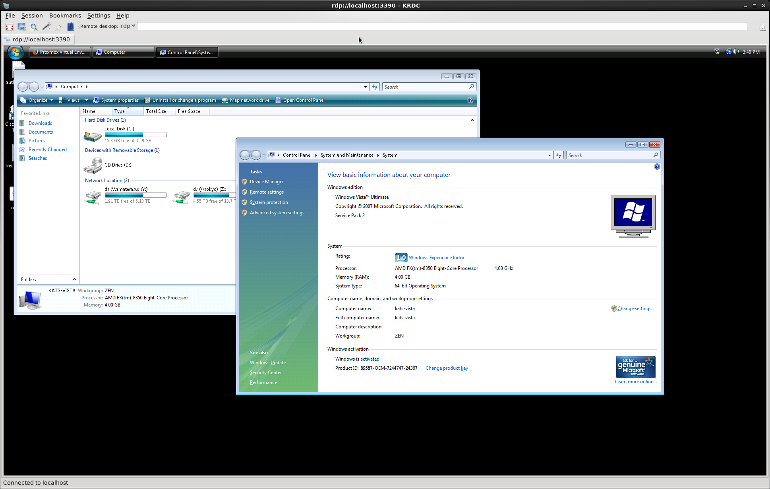Open Documents favorite link

(41, 132)
